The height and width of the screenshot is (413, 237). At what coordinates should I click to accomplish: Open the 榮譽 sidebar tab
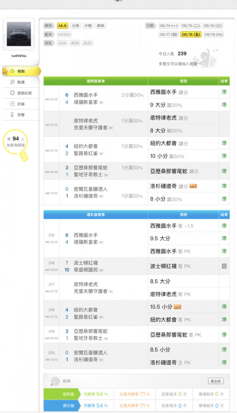(x=21, y=114)
